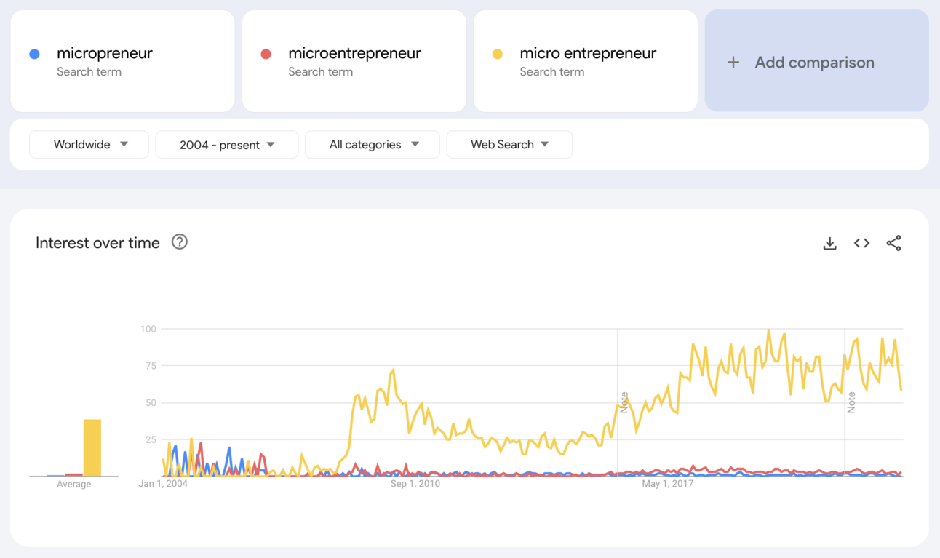
Task: Click the red dot beside microentrepreneur
Action: click(x=266, y=54)
